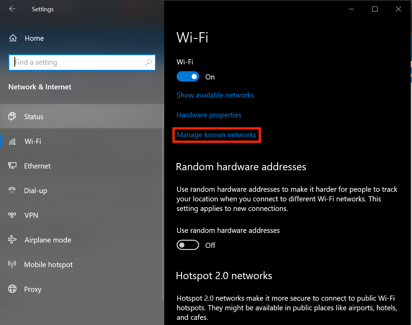
Task: Click the sidebar vertical scrollbar
Action: 163,205
